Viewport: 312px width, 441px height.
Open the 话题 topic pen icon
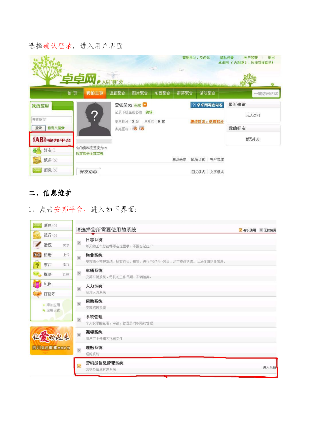(x=37, y=245)
